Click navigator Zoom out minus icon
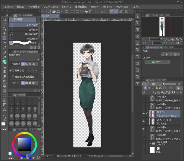 [x=165, y=39]
